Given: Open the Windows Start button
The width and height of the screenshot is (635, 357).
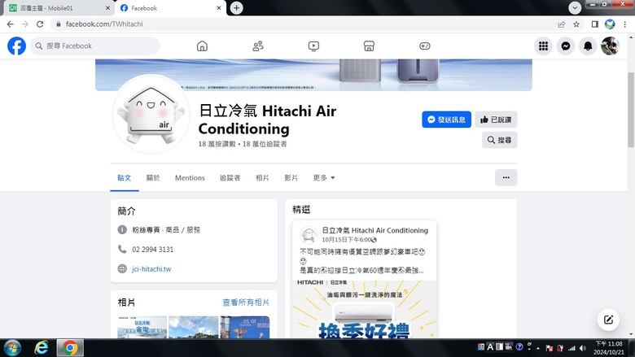Looking at the screenshot, I should tap(11, 348).
